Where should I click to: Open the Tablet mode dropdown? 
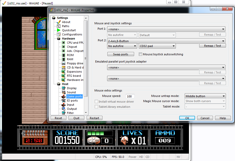[205, 106]
